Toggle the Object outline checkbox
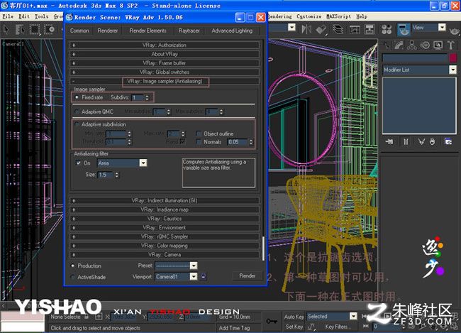Viewport: 461px width, 333px height. (x=199, y=133)
